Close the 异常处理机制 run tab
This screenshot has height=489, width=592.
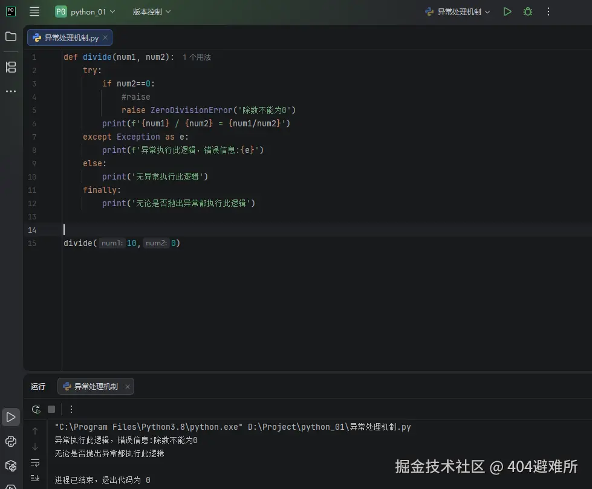click(x=128, y=387)
